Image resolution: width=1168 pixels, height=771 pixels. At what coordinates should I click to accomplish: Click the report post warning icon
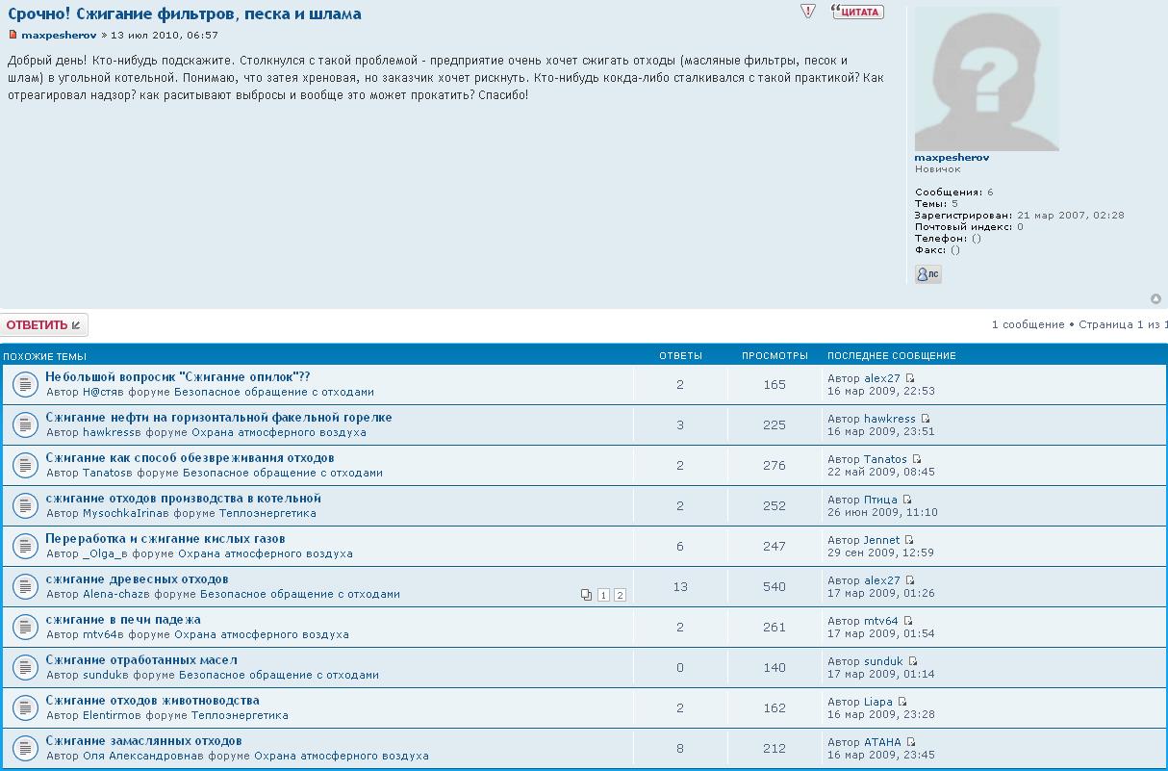[808, 12]
